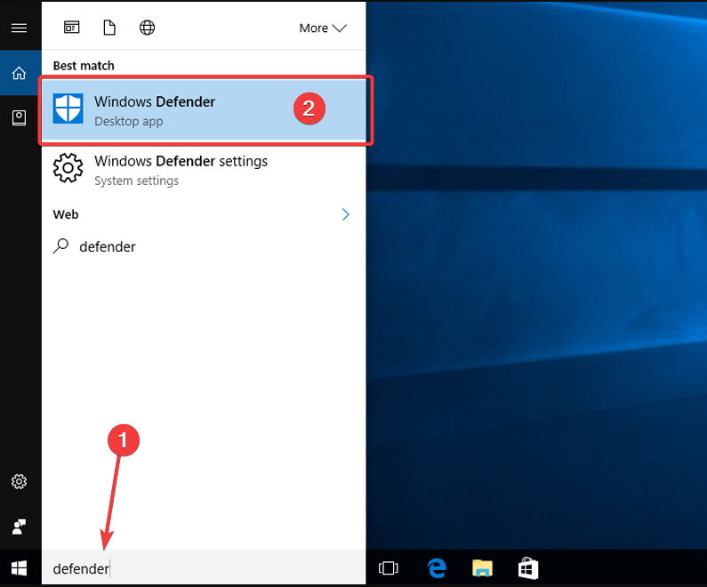Focus the search box containing defender

[204, 568]
